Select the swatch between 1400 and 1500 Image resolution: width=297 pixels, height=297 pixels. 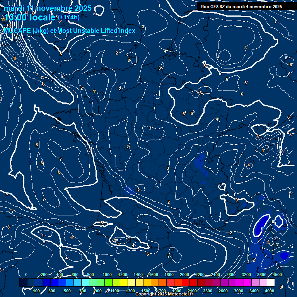click(140, 282)
